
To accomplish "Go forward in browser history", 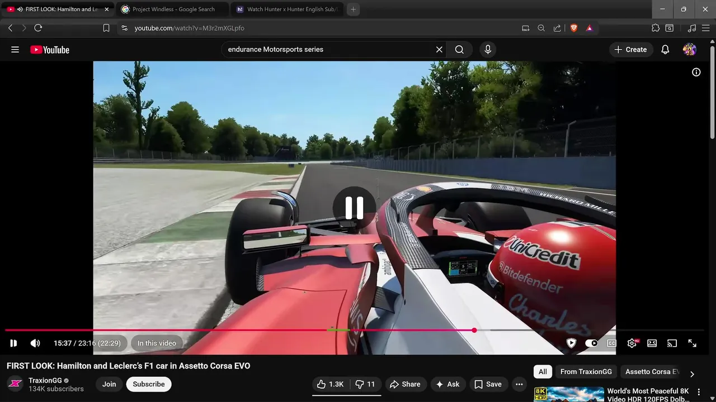I will pyautogui.click(x=23, y=28).
